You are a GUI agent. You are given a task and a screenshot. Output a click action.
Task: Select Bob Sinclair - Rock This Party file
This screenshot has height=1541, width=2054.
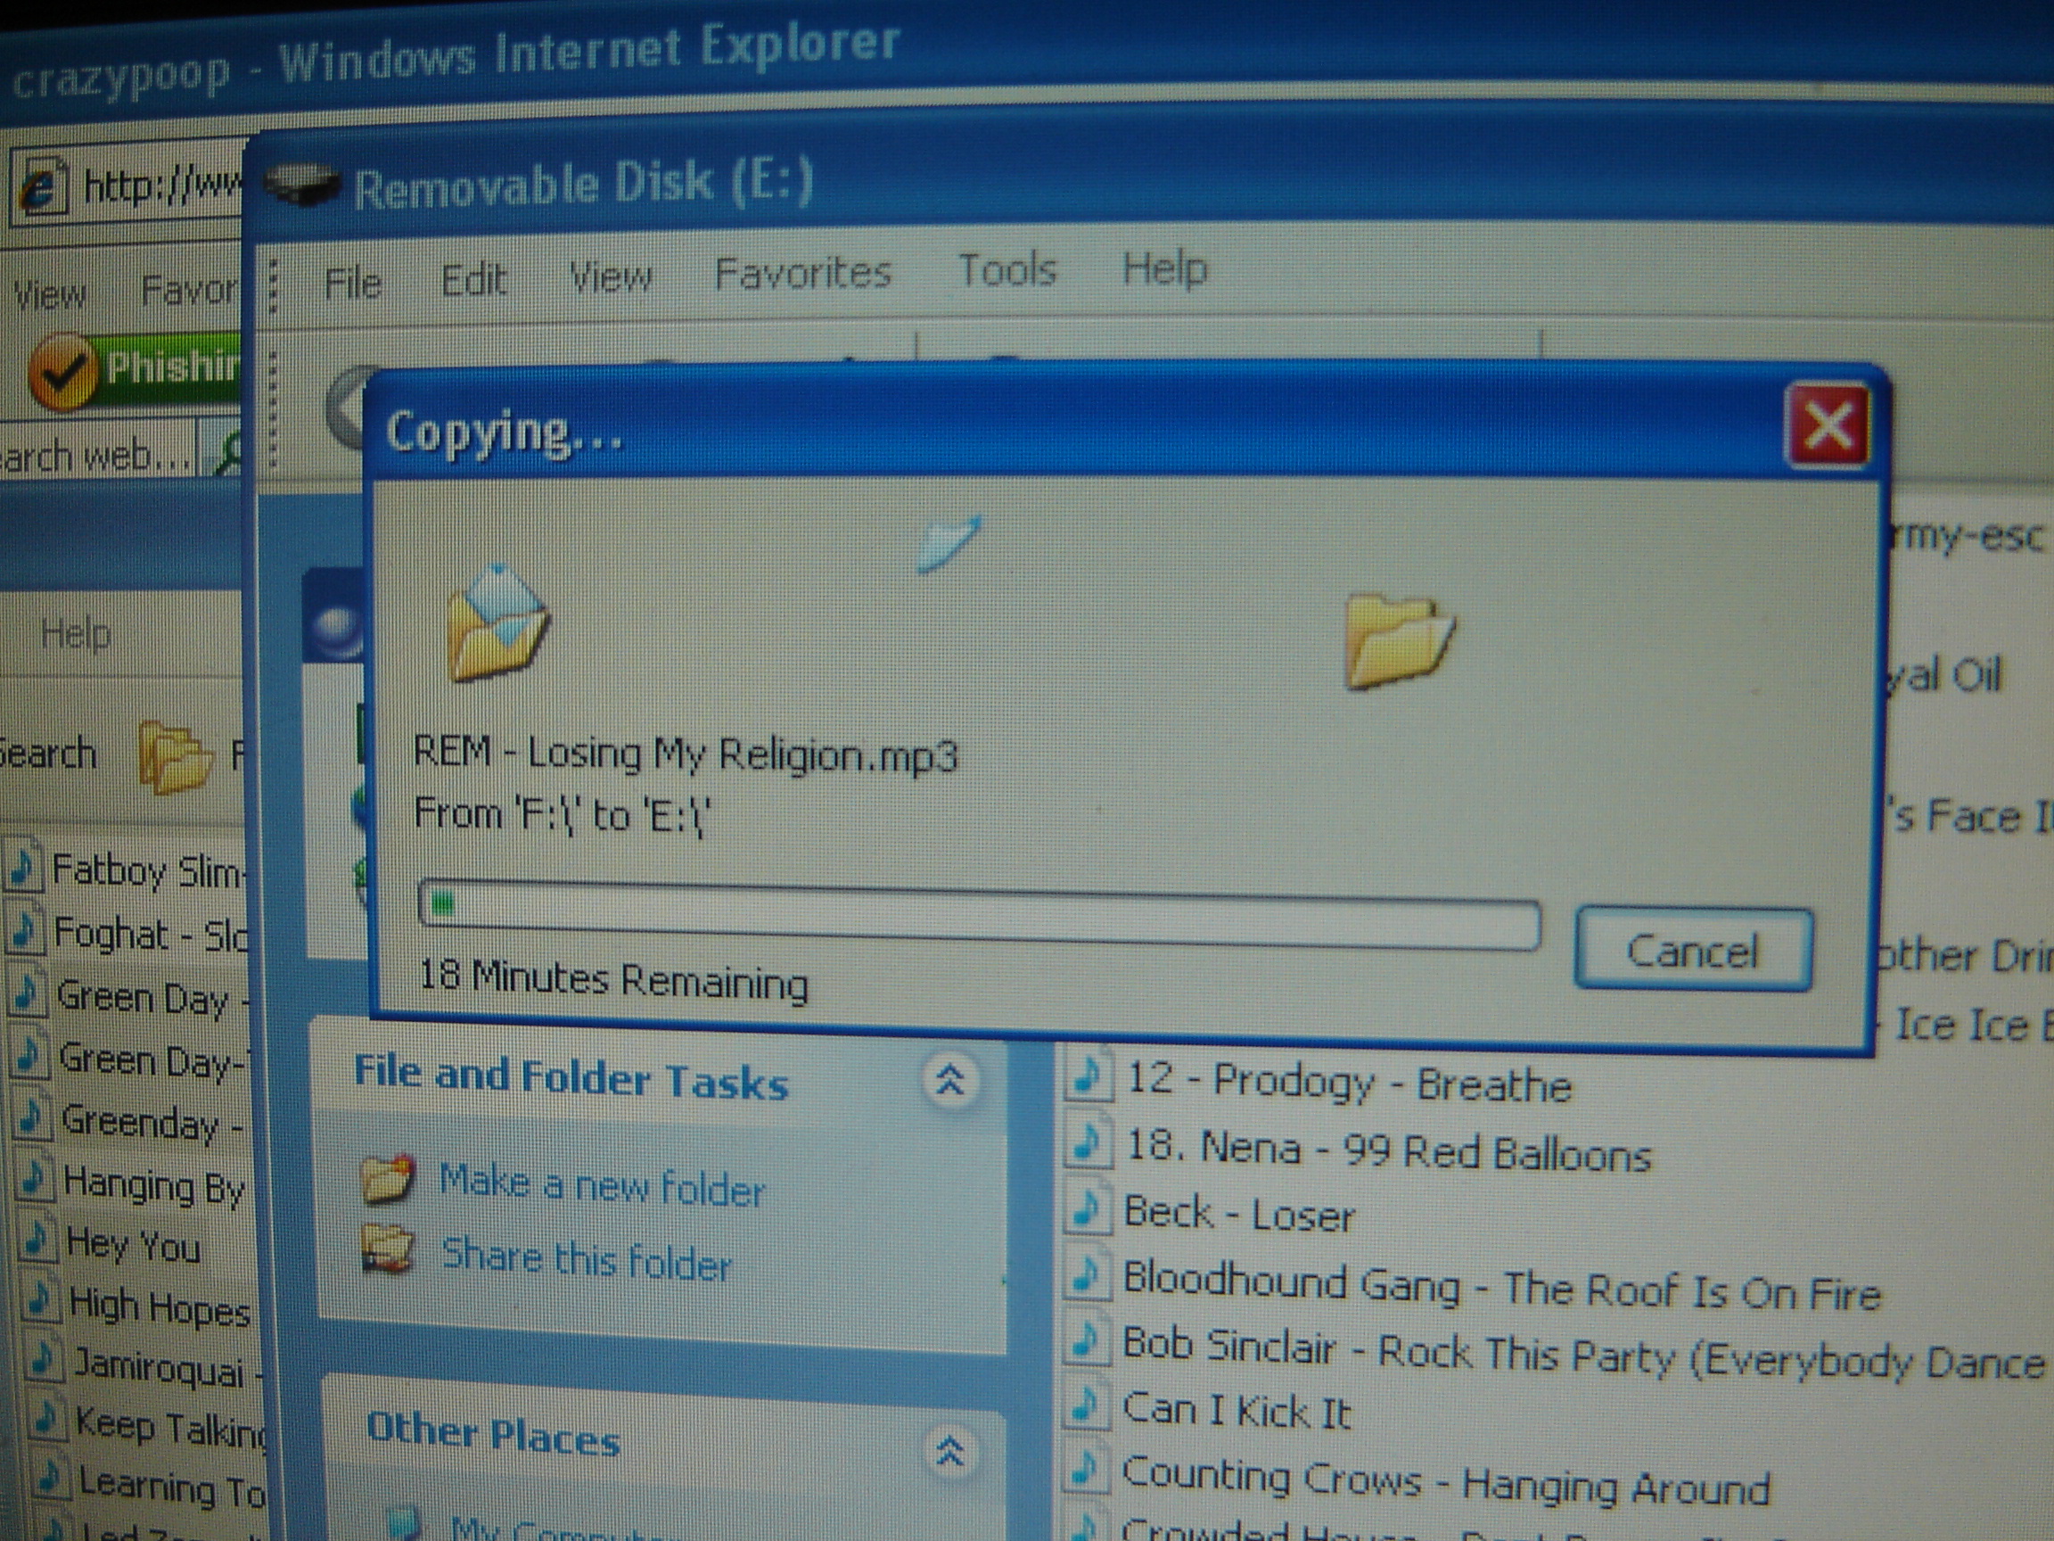point(1583,1354)
